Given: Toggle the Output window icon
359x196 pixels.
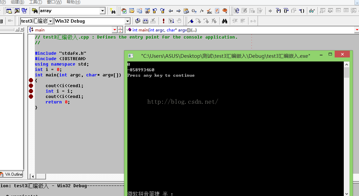Looking at the screenshot, I should (x=17, y=11).
